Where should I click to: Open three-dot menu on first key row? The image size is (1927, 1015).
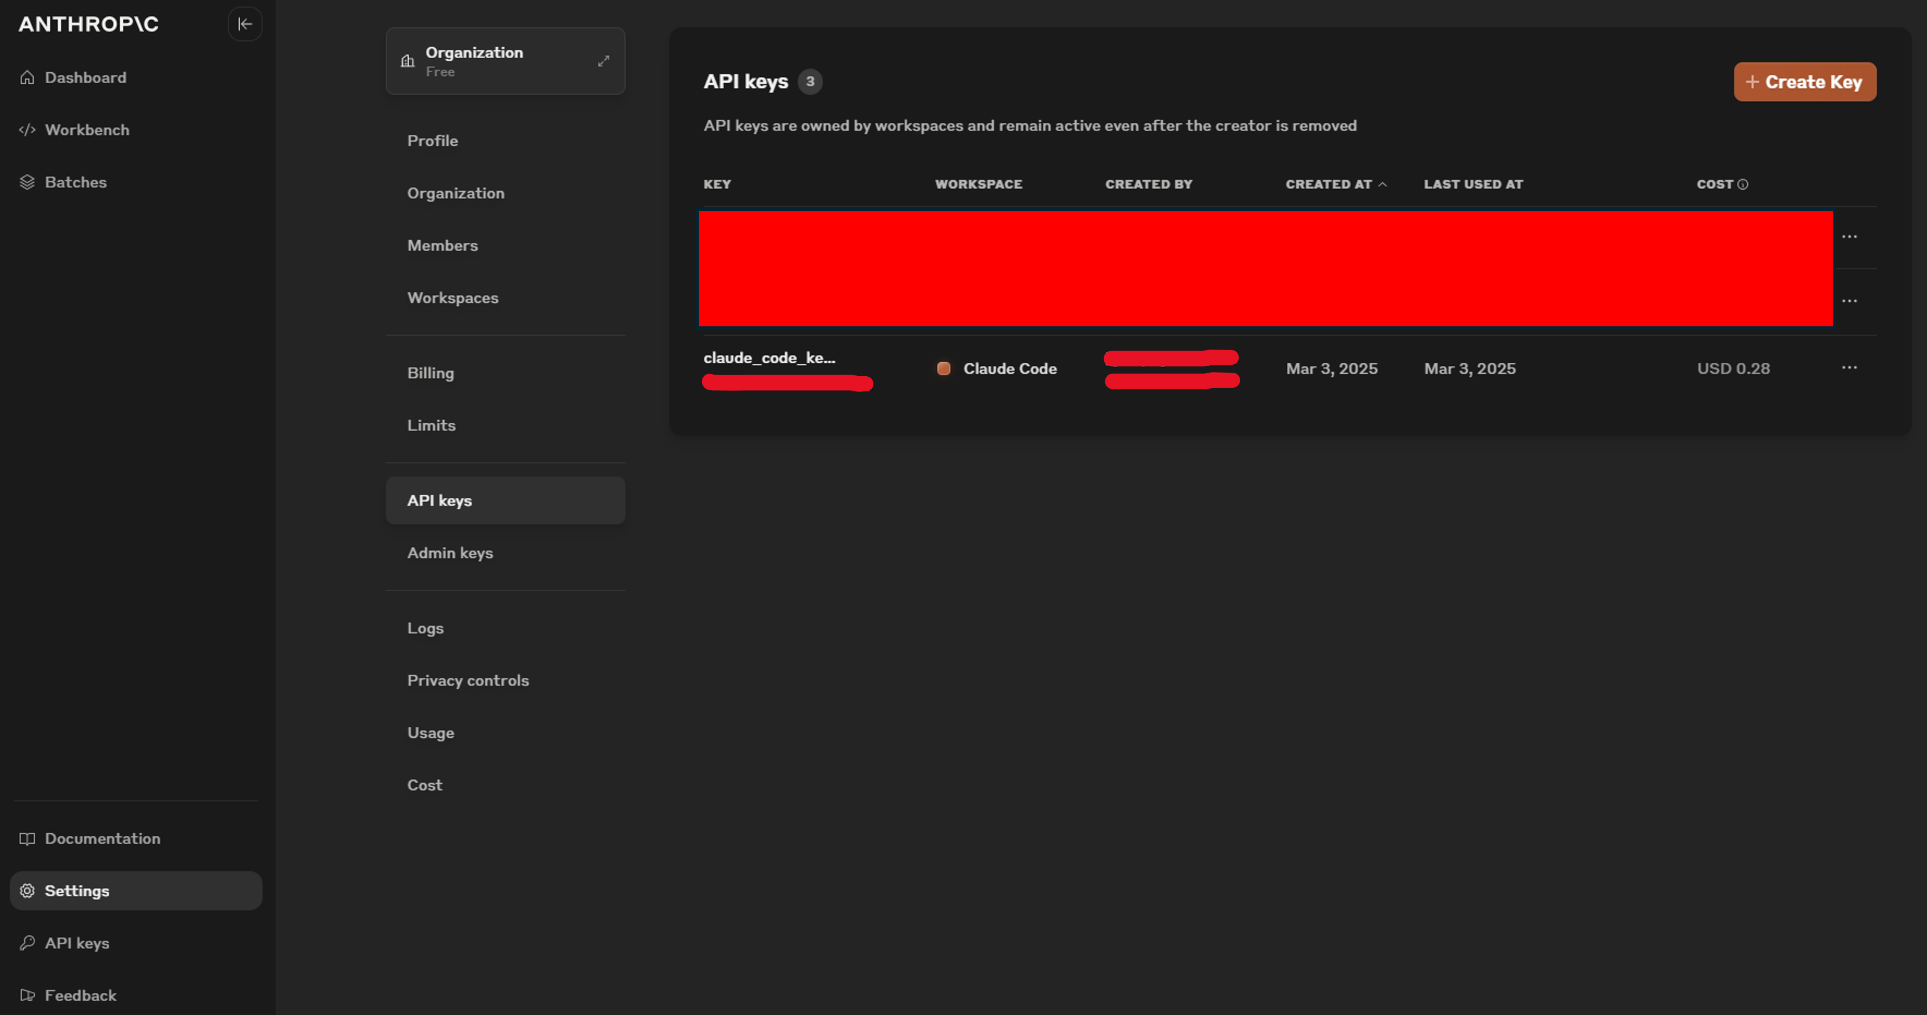[1849, 237]
